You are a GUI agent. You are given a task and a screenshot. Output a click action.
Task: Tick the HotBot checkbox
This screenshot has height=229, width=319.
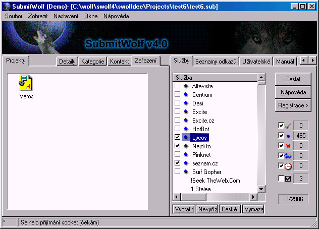(177, 128)
